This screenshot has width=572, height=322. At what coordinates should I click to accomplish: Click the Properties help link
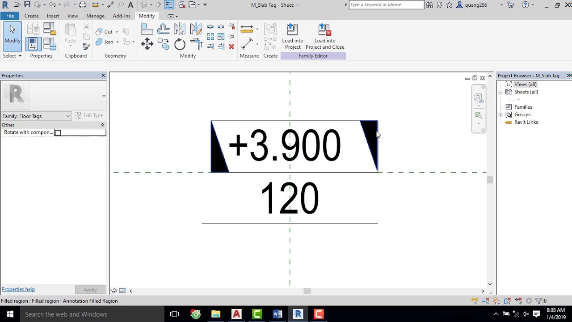click(x=18, y=289)
